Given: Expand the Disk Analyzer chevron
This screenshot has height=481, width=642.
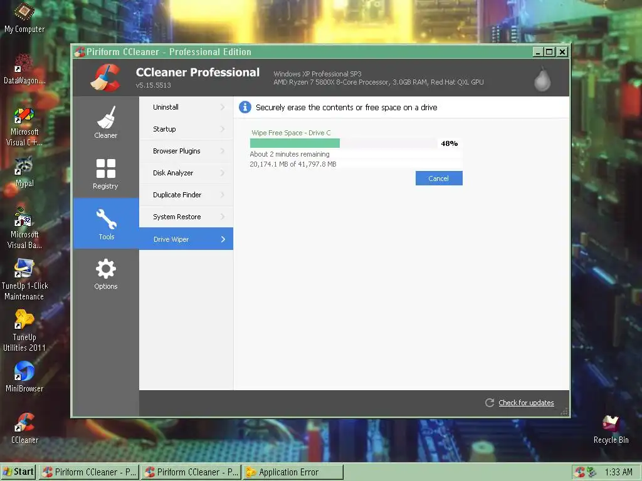Looking at the screenshot, I should [x=223, y=173].
